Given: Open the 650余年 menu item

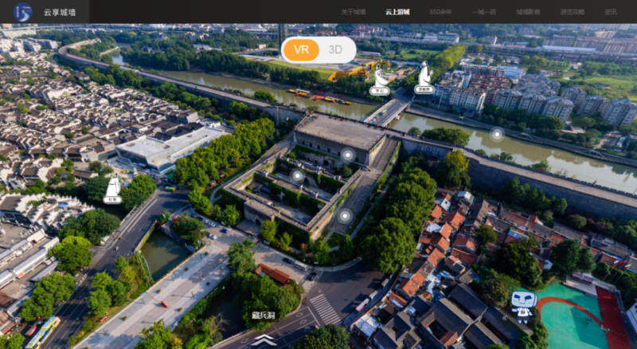Looking at the screenshot, I should coord(440,12).
